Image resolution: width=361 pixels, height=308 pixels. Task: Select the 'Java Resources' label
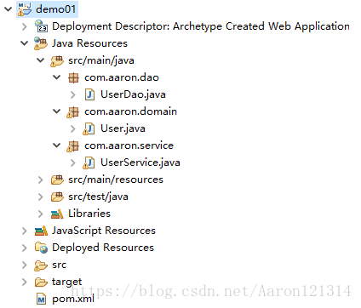(x=89, y=43)
